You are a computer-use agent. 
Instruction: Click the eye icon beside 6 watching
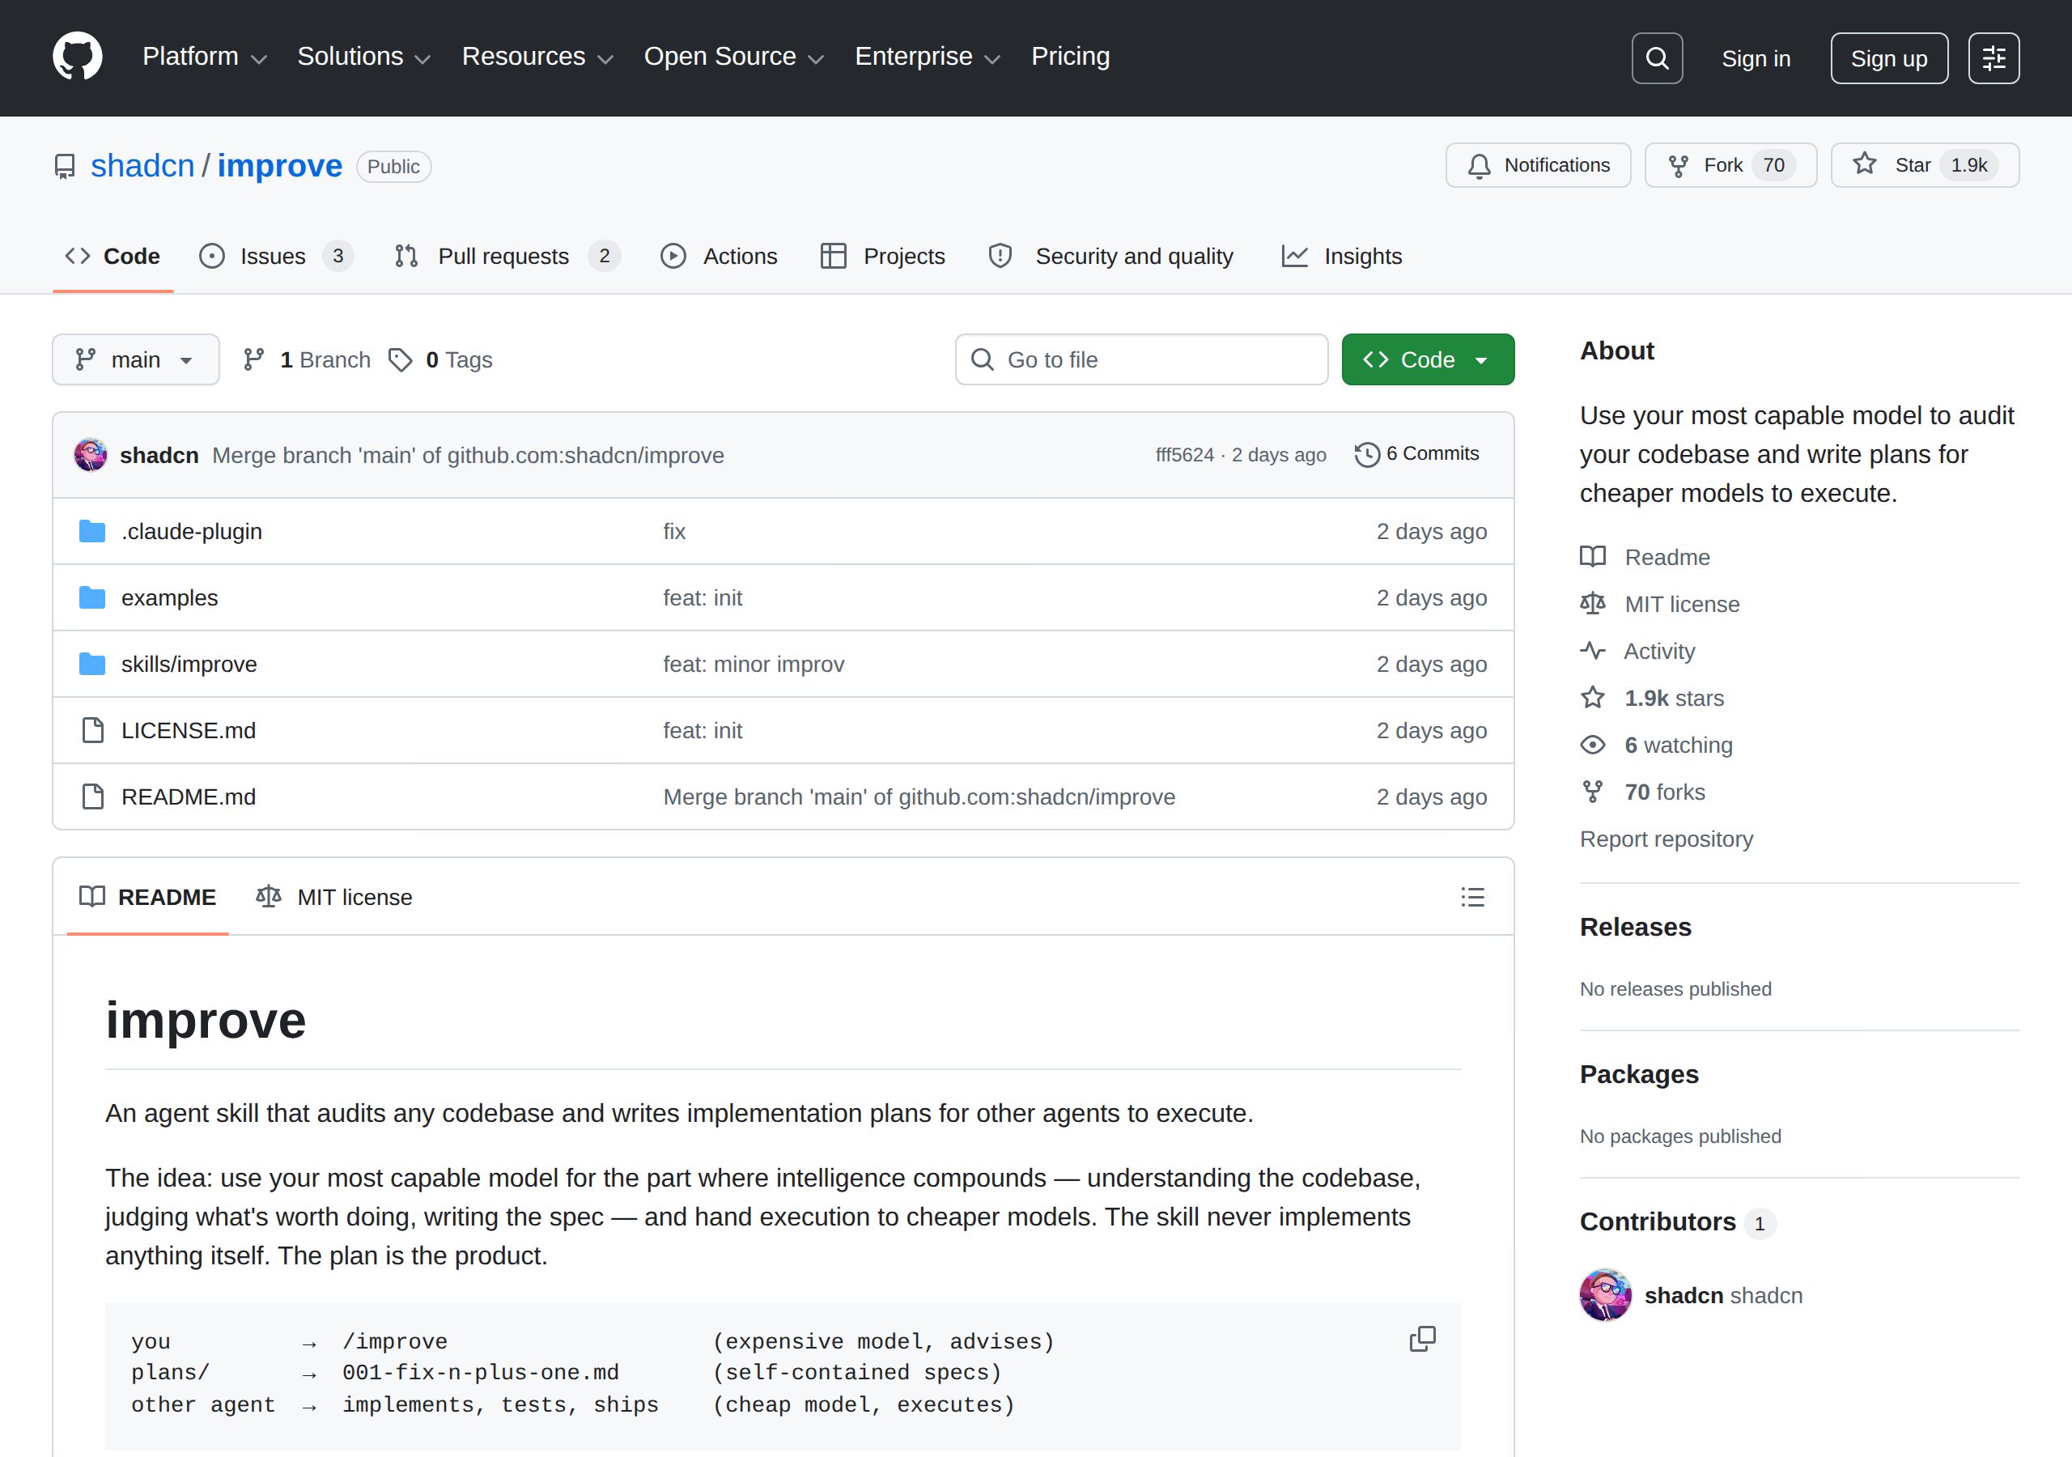(1593, 745)
